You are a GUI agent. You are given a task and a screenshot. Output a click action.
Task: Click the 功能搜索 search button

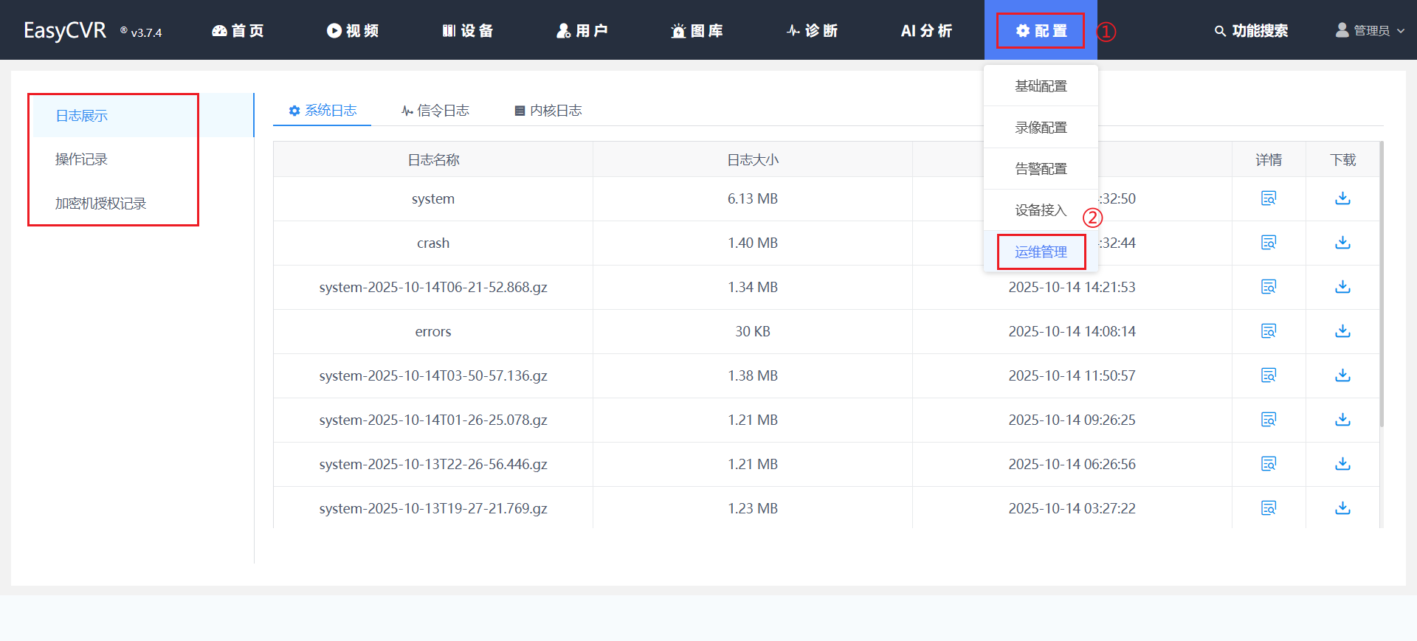tap(1251, 30)
